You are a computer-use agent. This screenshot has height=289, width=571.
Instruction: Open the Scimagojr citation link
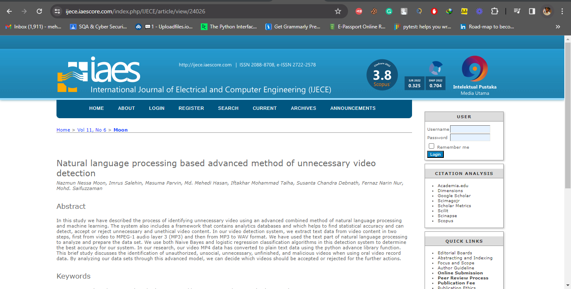[450, 201]
